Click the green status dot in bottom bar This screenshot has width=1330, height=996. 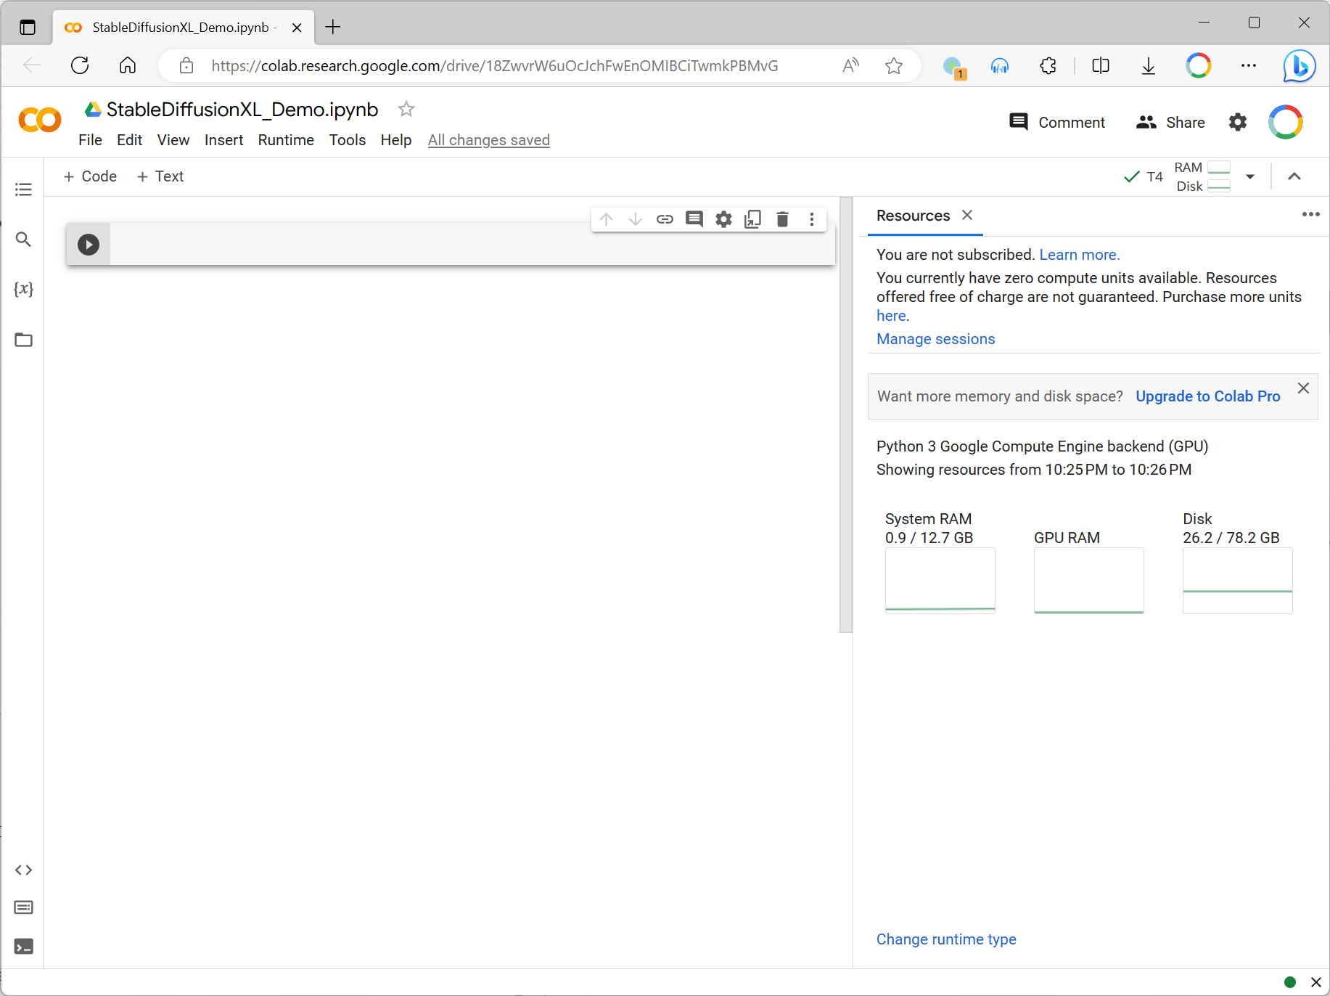coord(1290,982)
